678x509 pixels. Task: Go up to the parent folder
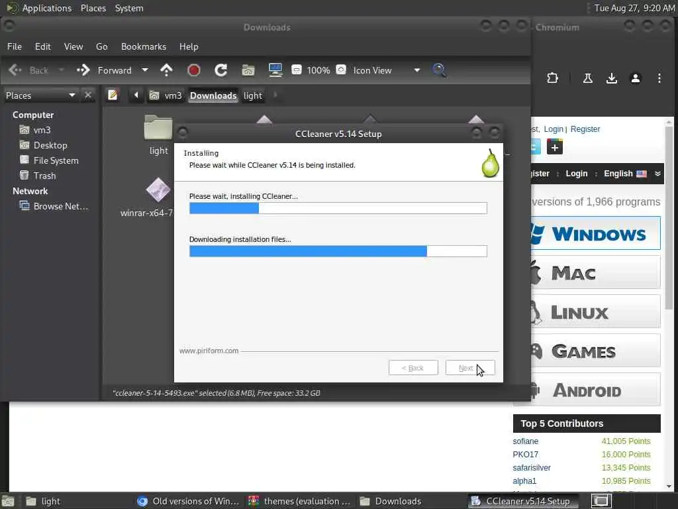tap(166, 70)
